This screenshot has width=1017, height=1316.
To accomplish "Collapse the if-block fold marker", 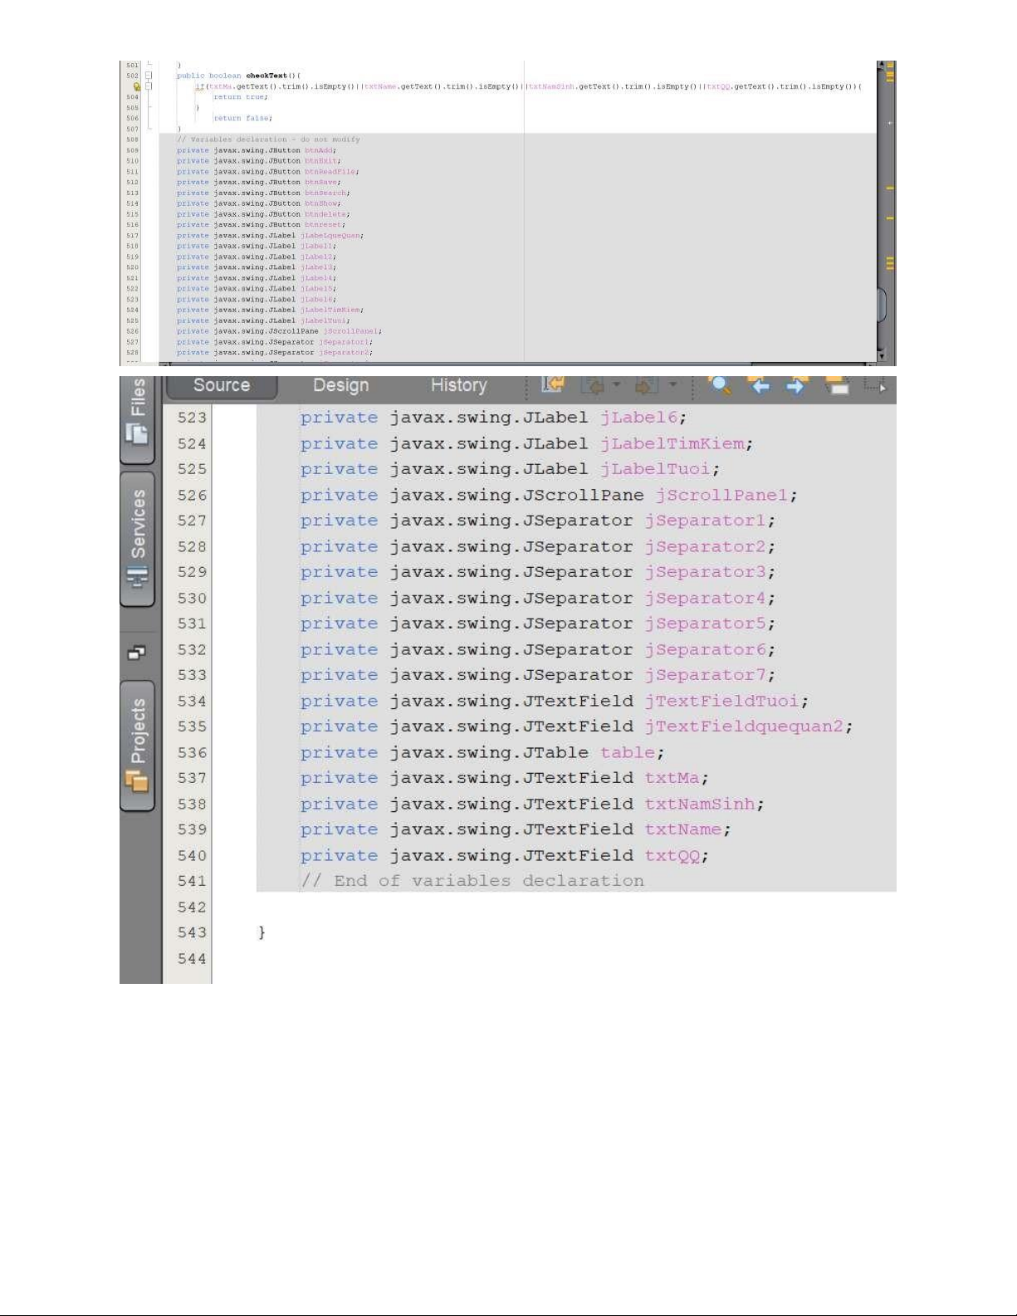I will 149,86.
